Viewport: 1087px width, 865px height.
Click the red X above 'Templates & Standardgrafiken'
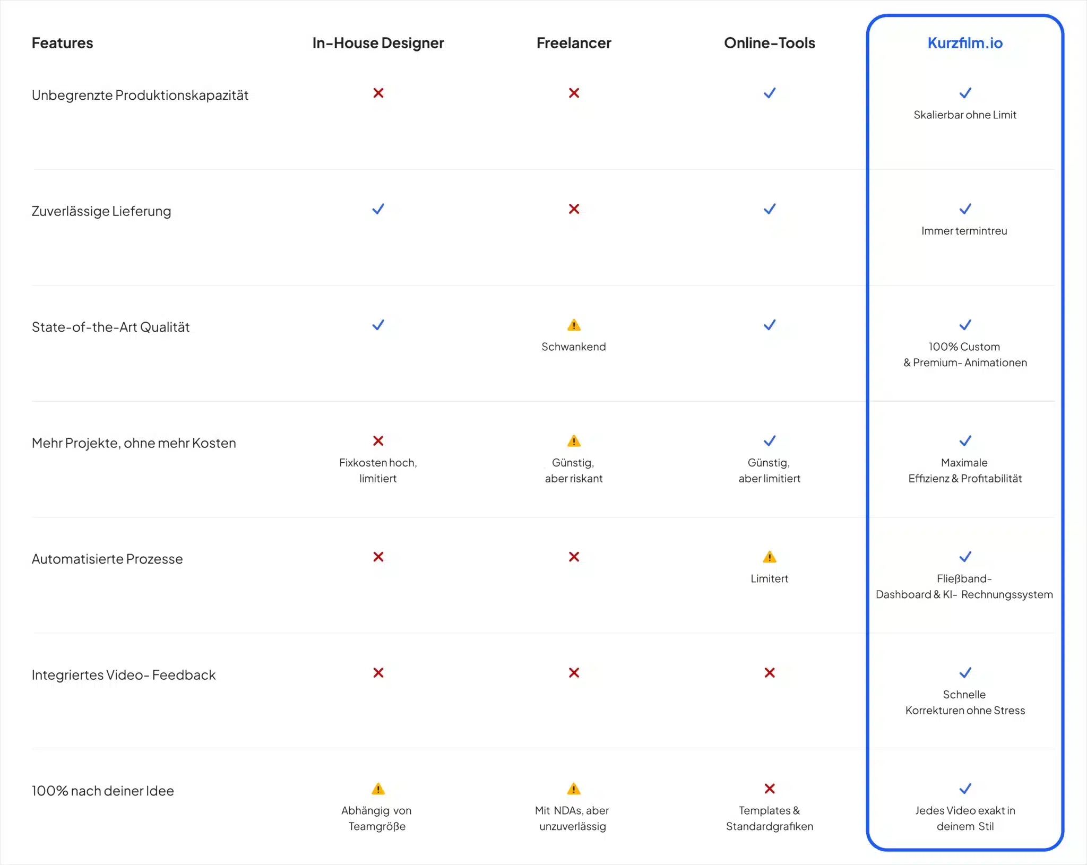click(x=770, y=789)
